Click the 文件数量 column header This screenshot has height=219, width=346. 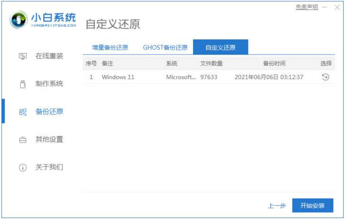[211, 64]
